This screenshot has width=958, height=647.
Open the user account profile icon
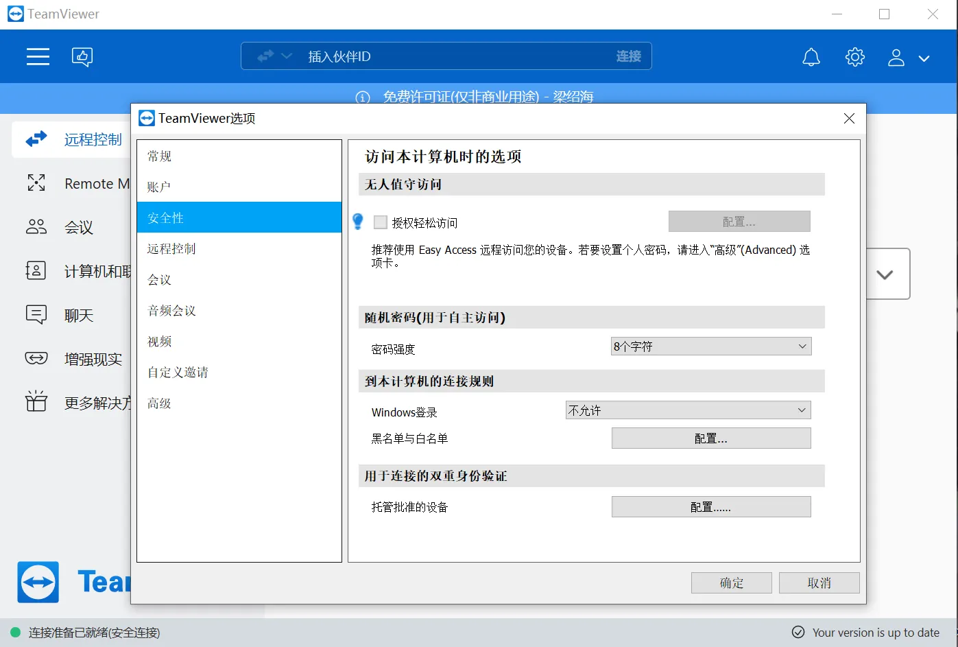(x=896, y=58)
